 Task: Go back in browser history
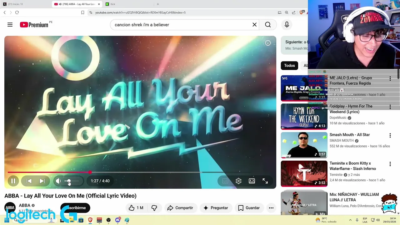[x=4, y=12]
